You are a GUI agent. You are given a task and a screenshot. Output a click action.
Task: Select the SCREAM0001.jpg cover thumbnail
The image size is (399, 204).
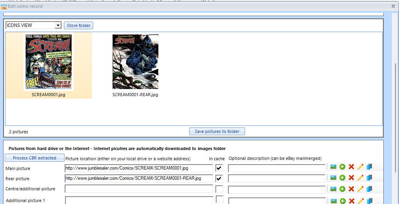pyautogui.click(x=49, y=62)
